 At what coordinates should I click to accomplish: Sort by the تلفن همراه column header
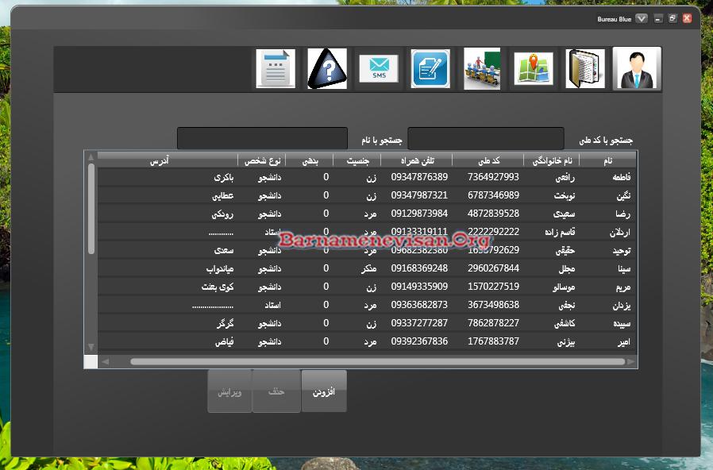(x=417, y=160)
